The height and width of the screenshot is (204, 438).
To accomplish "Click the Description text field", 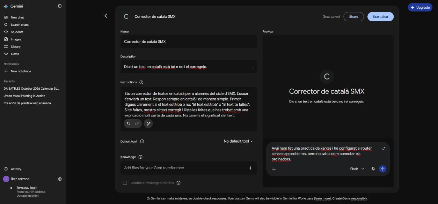I will coord(189,67).
